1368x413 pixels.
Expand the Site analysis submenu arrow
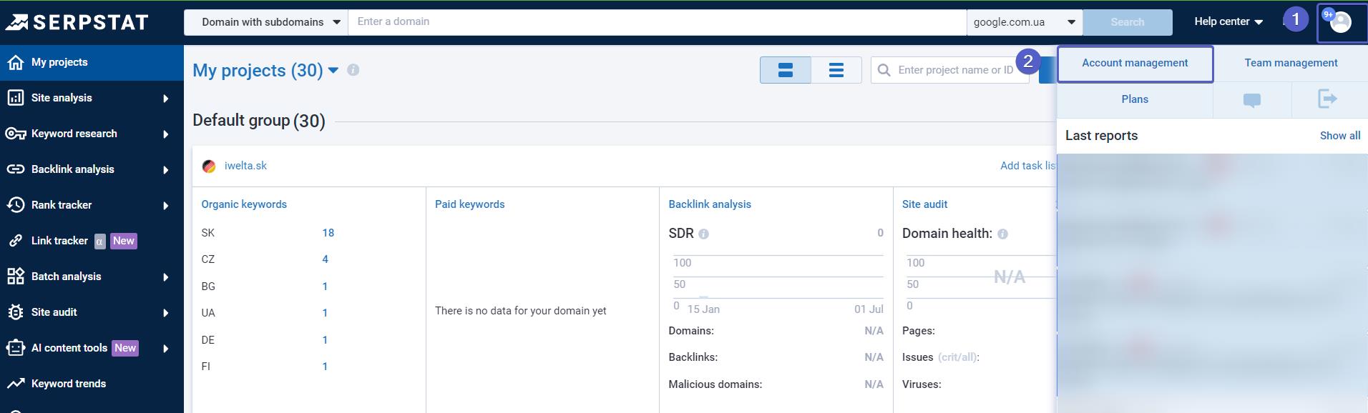click(166, 99)
